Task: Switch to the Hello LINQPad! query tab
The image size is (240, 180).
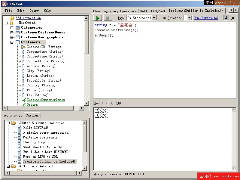Action: [x=153, y=11]
